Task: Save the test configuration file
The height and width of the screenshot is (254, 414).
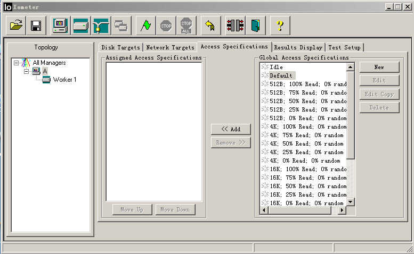Action: (x=36, y=26)
